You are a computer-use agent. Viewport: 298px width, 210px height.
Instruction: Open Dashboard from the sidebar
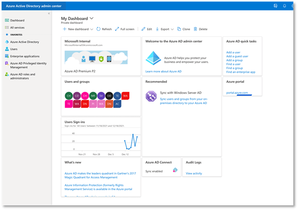(17, 20)
